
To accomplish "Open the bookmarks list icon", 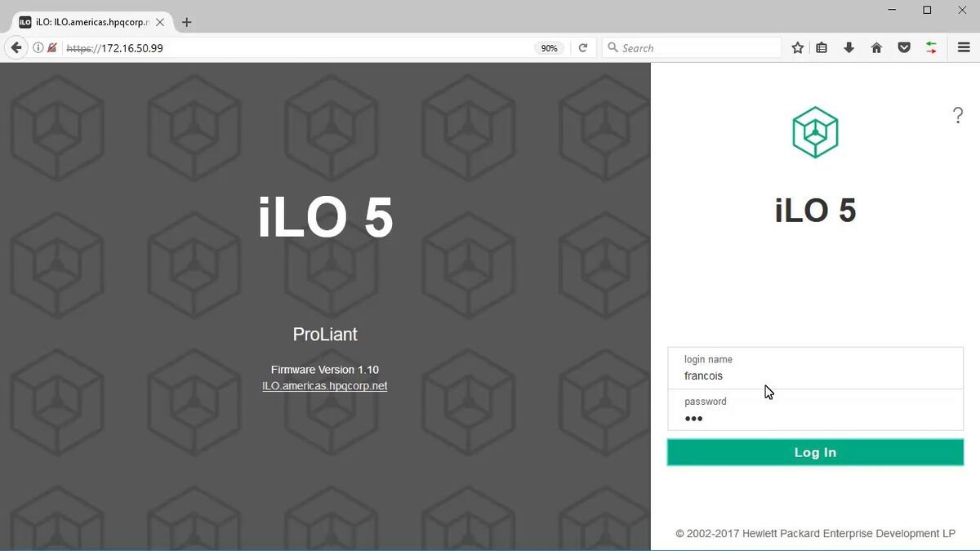I will (x=822, y=48).
